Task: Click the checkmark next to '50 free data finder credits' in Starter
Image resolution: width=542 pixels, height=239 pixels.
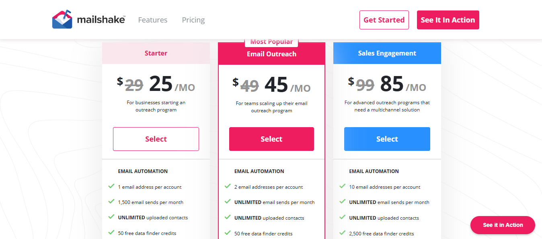Action: click(111, 233)
